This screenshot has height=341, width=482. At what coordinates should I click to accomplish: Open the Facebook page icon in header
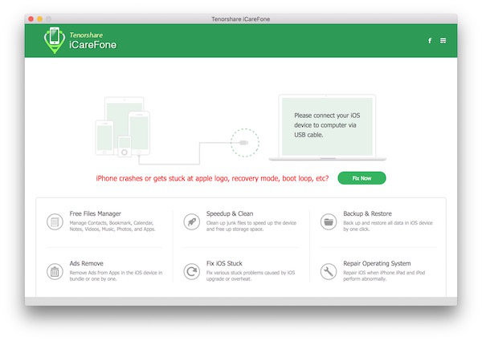coord(429,40)
